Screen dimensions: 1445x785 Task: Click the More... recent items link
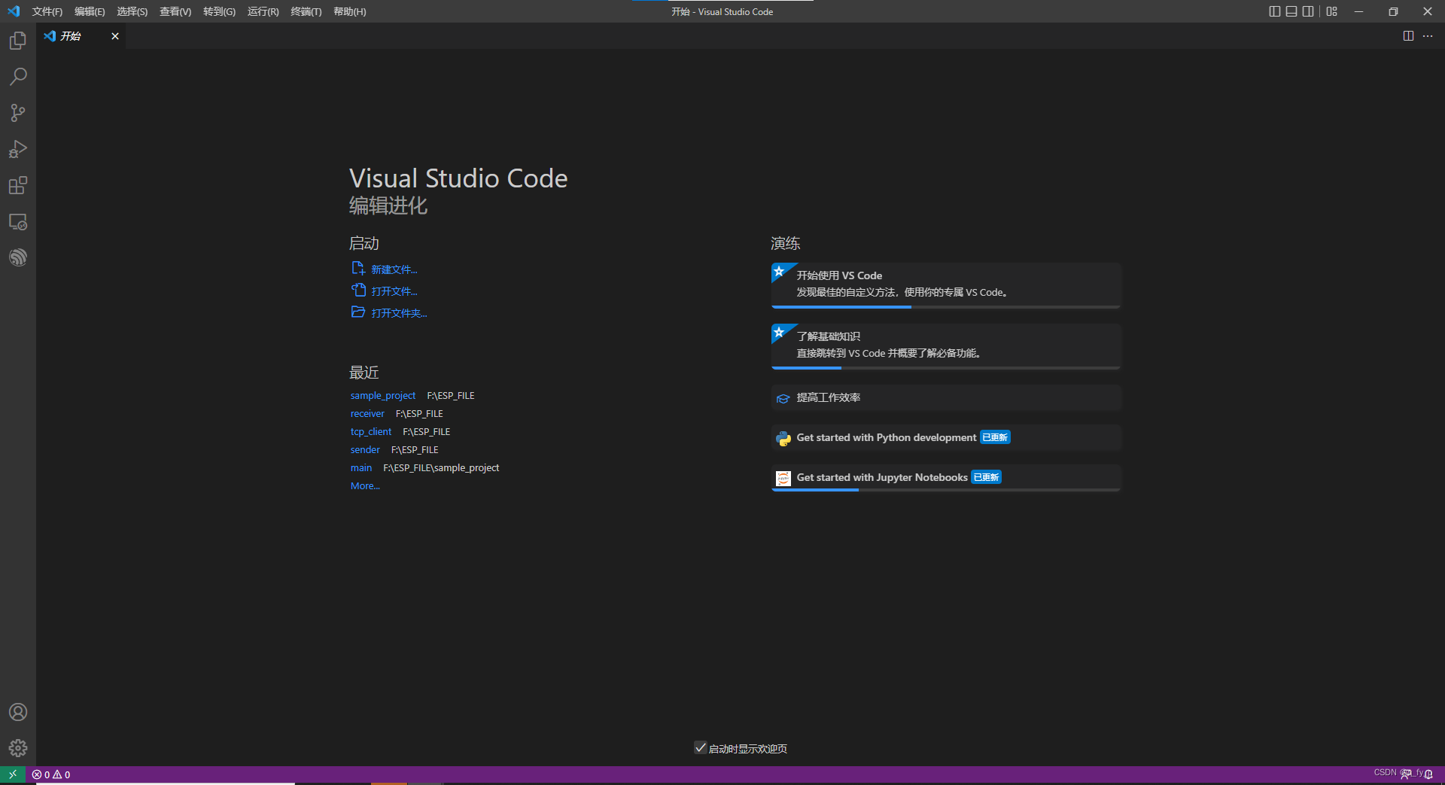pyautogui.click(x=365, y=485)
